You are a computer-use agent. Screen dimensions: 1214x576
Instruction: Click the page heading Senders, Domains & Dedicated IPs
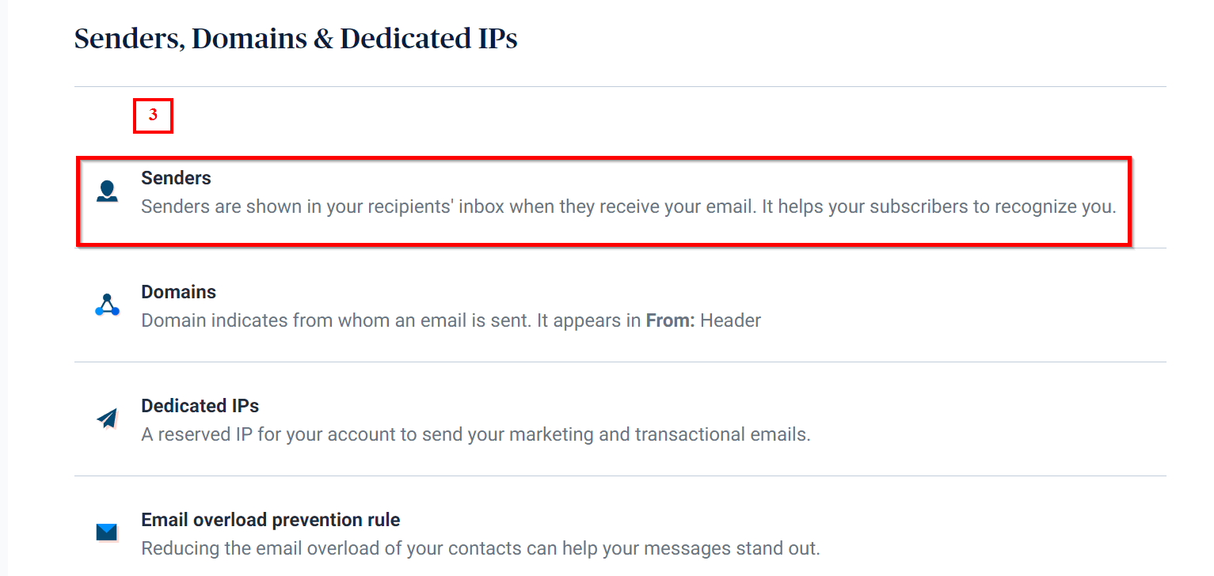[295, 39]
